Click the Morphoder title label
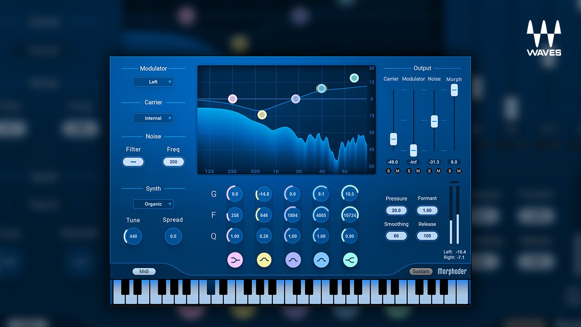The width and height of the screenshot is (581, 327). pyautogui.click(x=453, y=271)
